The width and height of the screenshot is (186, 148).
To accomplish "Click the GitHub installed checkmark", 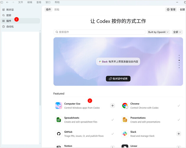I will [x=112, y=134].
